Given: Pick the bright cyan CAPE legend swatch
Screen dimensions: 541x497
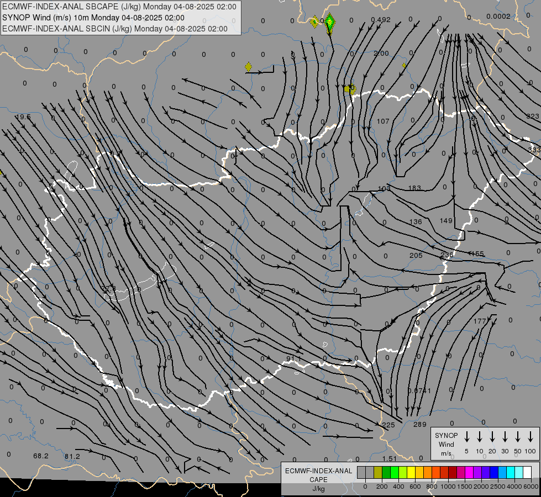Looking at the screenshot, I should click(511, 473).
